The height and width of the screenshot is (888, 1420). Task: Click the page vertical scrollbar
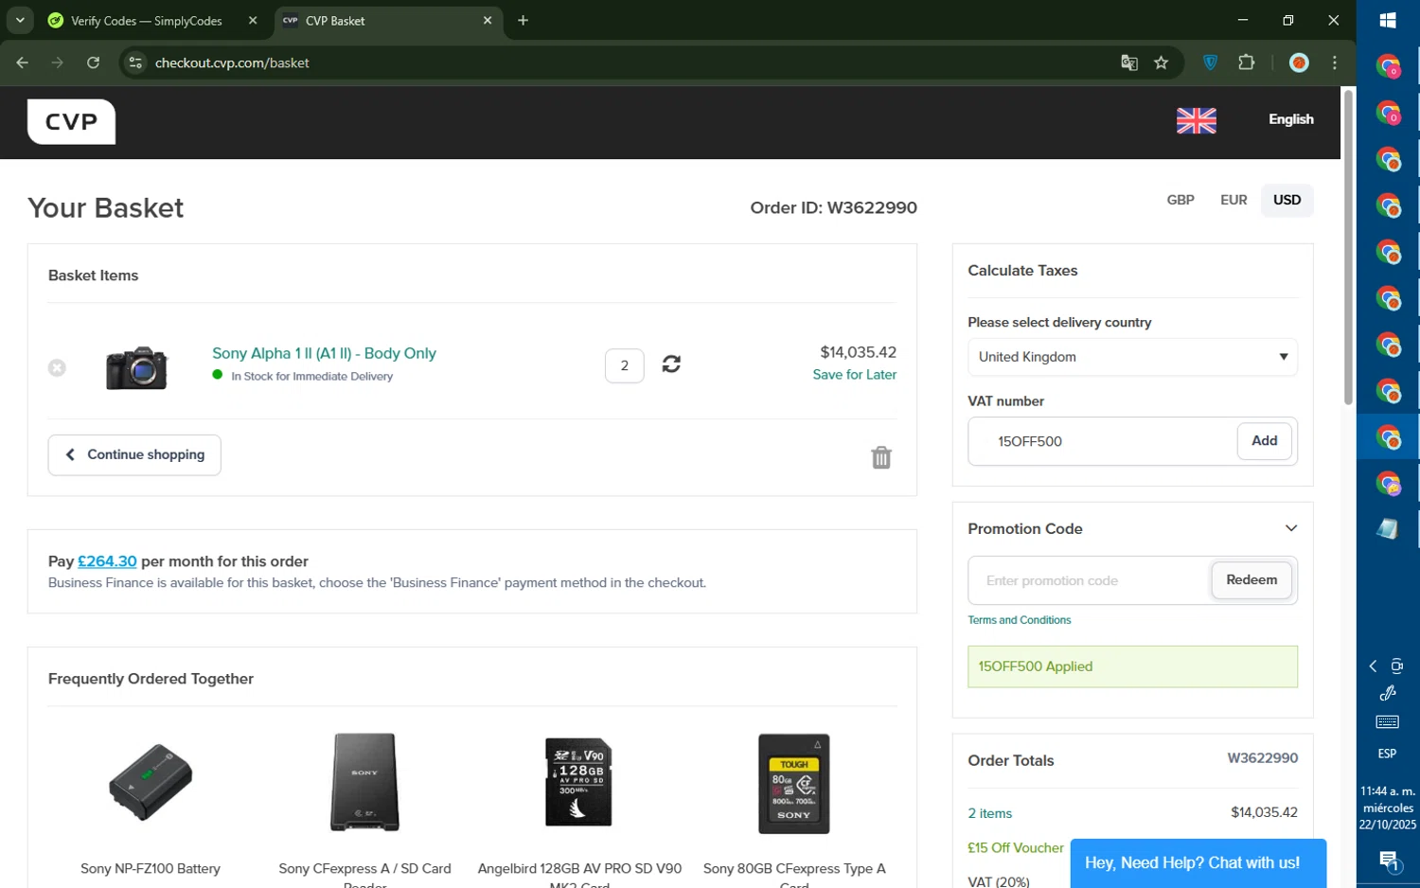[x=1348, y=248]
